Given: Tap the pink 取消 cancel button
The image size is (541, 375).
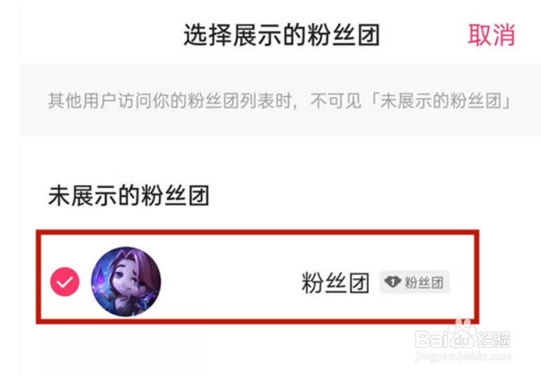Looking at the screenshot, I should [491, 35].
